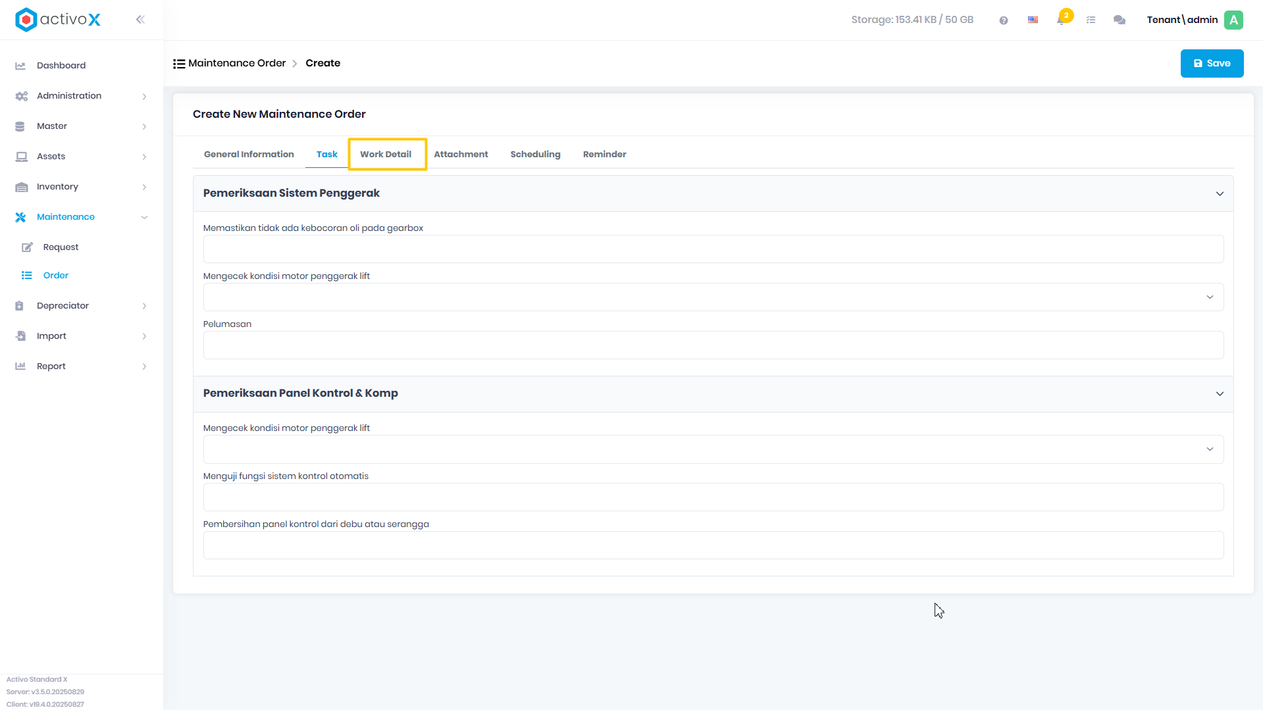This screenshot has height=710, width=1263.
Task: Click the Maintenance tools icon
Action: click(x=20, y=217)
